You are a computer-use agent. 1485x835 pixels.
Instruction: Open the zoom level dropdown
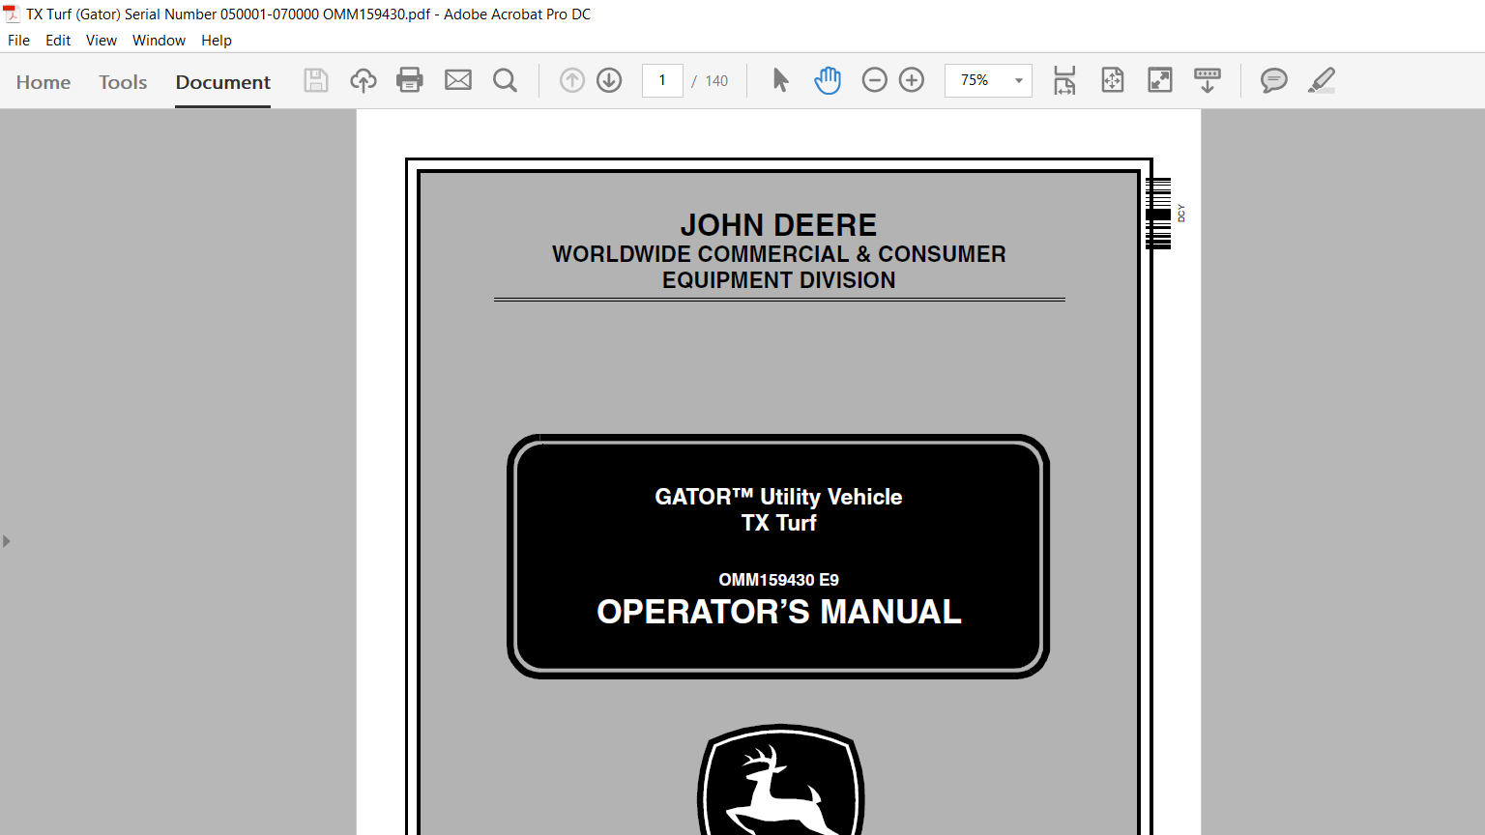click(1018, 80)
